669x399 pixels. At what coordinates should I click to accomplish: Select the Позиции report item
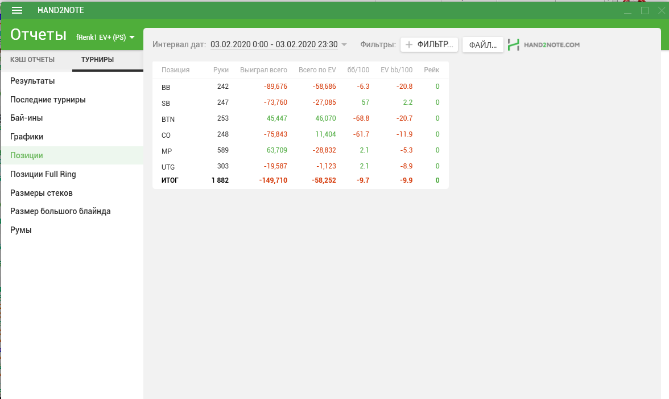(x=73, y=155)
